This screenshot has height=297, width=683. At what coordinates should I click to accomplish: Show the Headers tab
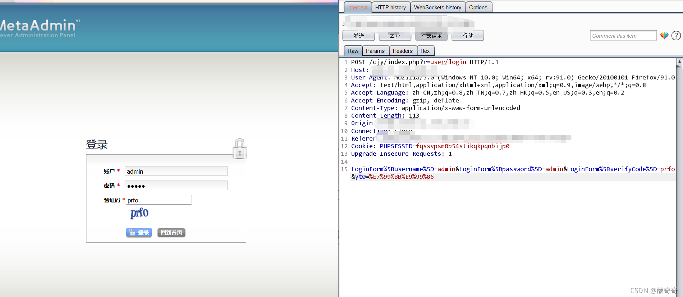click(403, 51)
